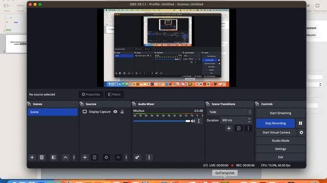Viewport: 327px width, 183px height.
Task: Toggle Display Capture lock
Action: (x=122, y=112)
